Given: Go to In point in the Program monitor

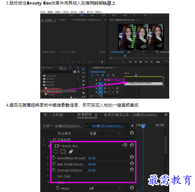Looking at the screenshot, I should pyautogui.click(x=130, y=62).
